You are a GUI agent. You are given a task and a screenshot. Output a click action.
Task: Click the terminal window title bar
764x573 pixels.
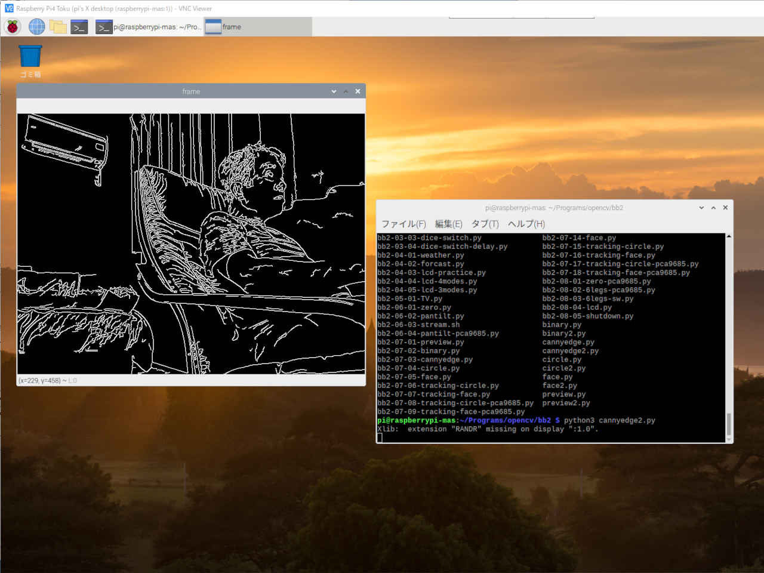click(x=554, y=208)
